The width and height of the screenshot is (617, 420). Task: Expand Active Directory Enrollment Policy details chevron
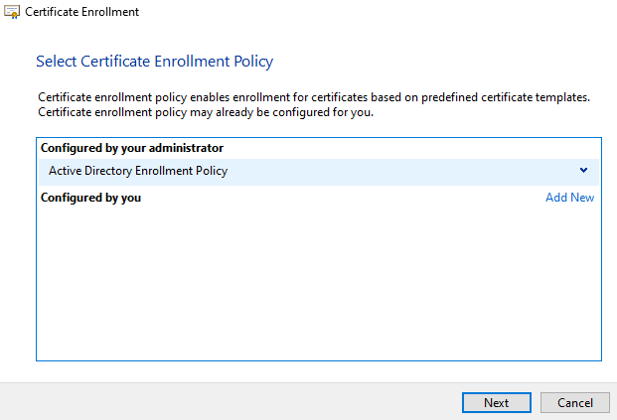click(584, 171)
